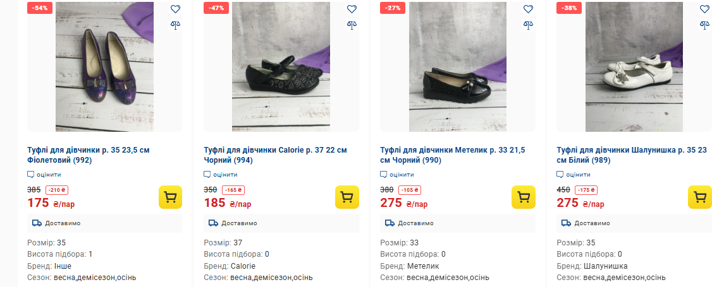Compare Calorie shoes using scales icon
This screenshot has height=287, width=712.
pyautogui.click(x=352, y=25)
